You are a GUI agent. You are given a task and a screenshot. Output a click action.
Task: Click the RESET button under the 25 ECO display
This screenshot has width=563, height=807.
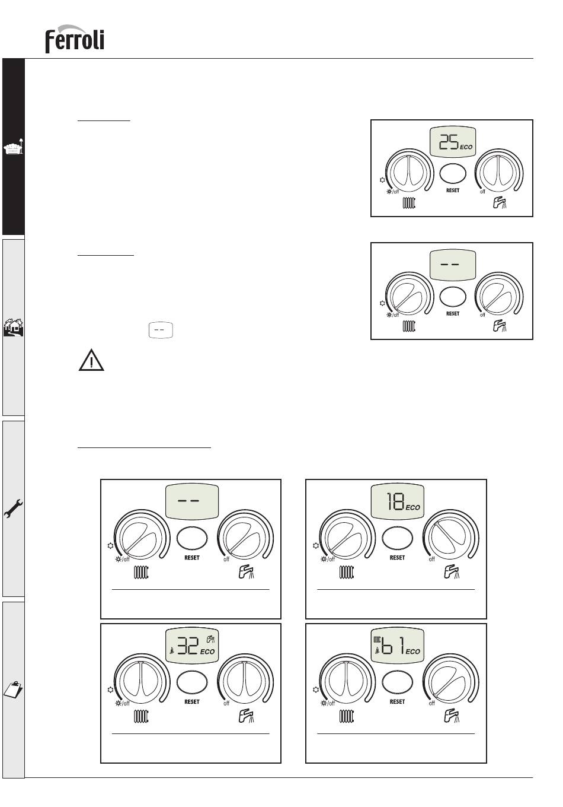click(x=453, y=174)
